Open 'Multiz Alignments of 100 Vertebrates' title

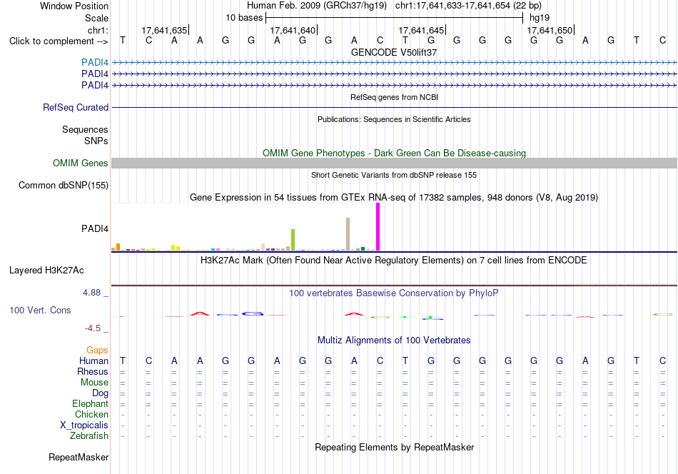(394, 341)
